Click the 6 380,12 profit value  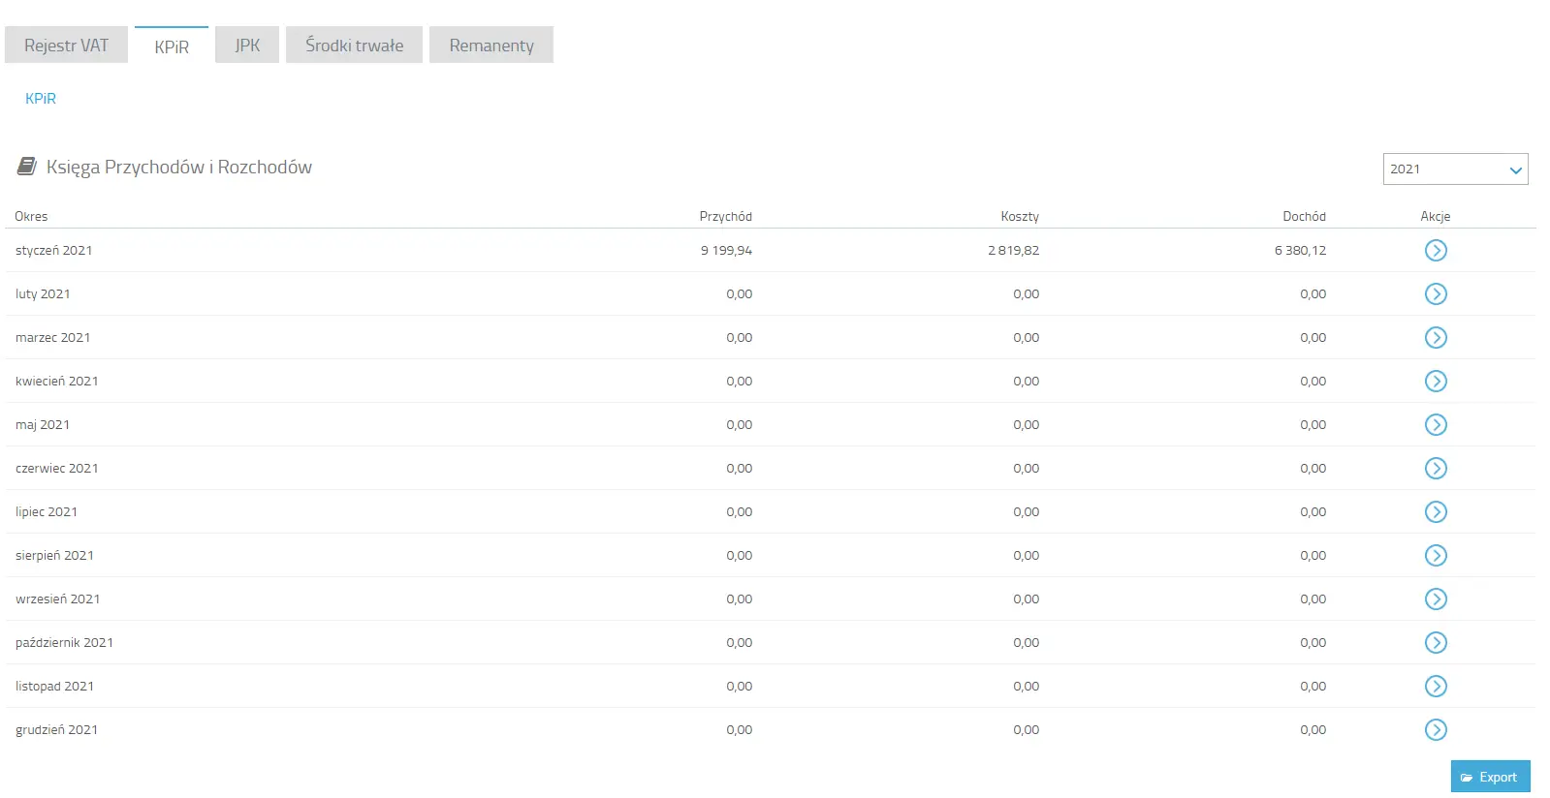(x=1301, y=251)
